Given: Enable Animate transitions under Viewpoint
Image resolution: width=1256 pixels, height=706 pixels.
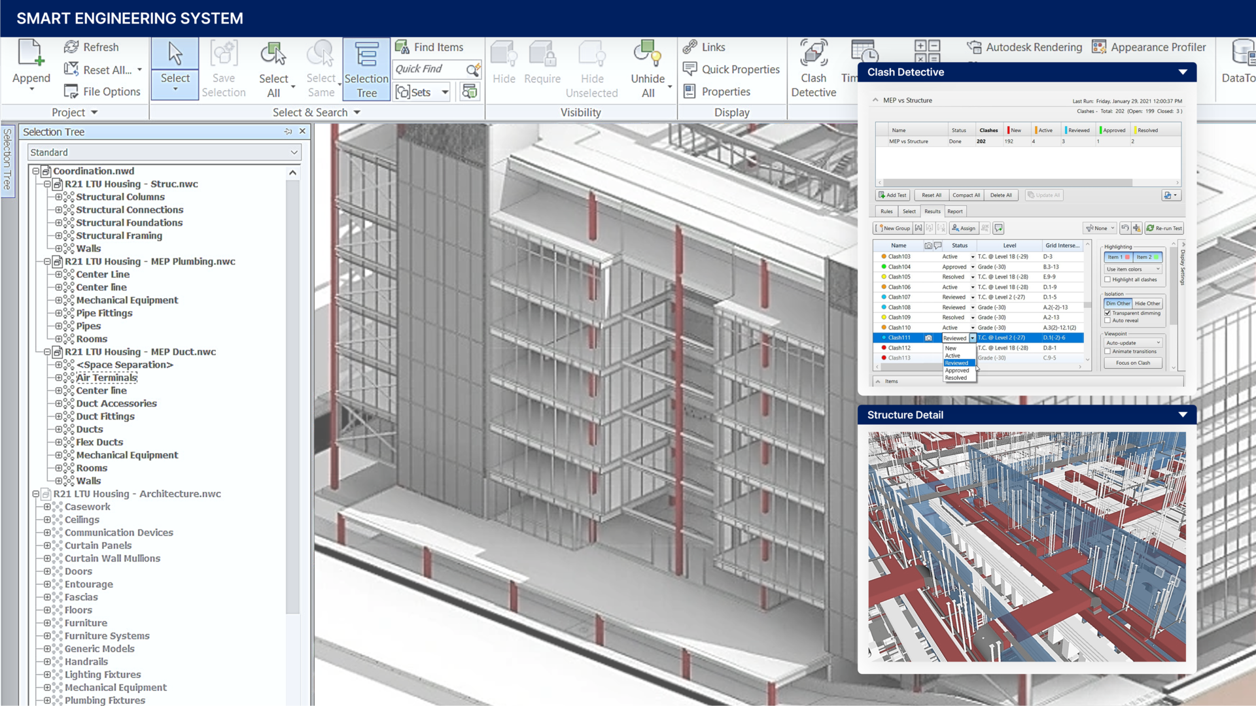Looking at the screenshot, I should pos(1107,351).
